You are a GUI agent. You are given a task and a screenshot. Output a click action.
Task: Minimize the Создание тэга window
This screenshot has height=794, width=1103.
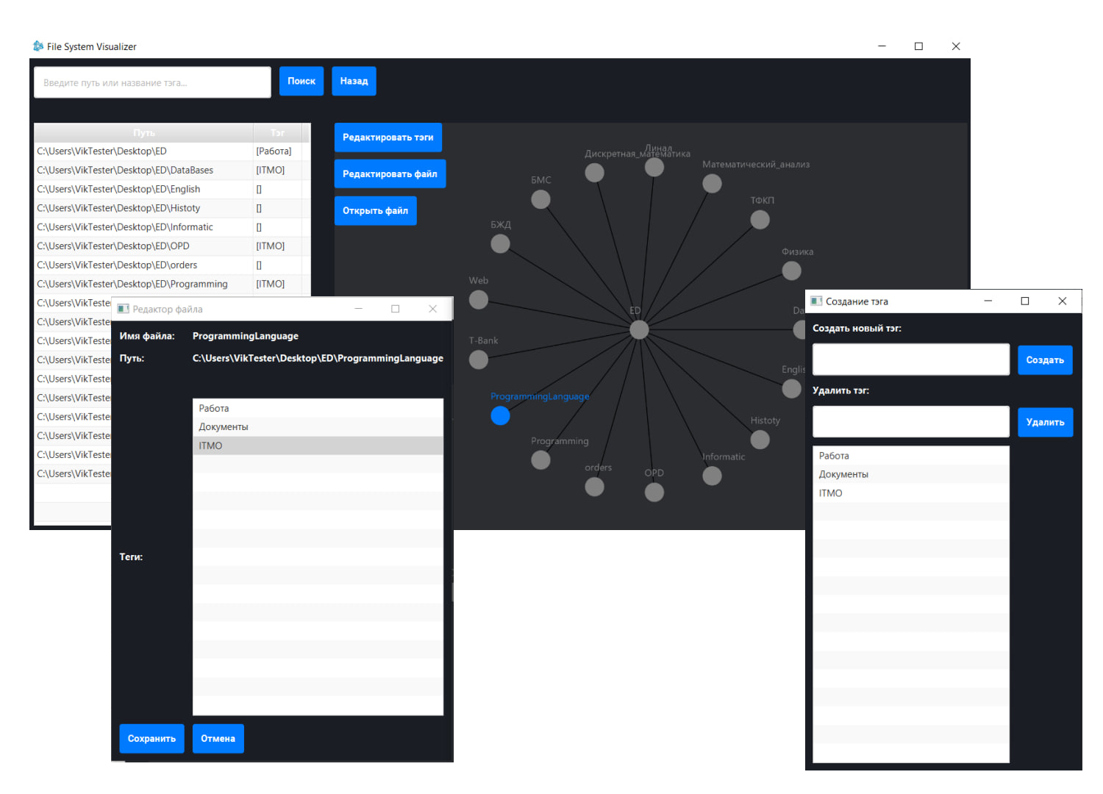[988, 301]
